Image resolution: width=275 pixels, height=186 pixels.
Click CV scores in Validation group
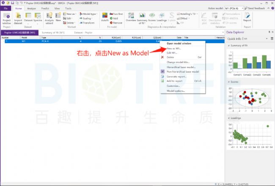229,23
